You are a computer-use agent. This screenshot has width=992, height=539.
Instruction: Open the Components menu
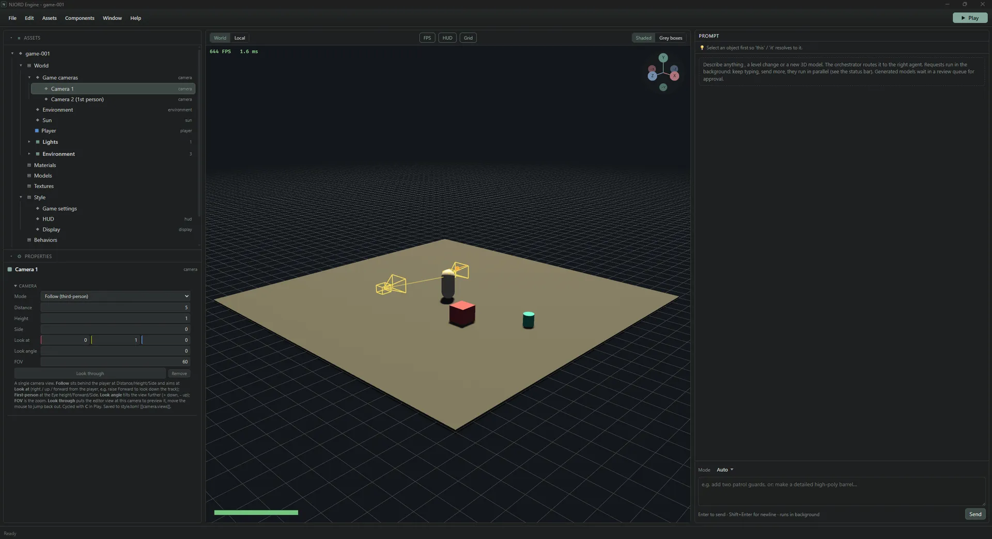coord(80,18)
